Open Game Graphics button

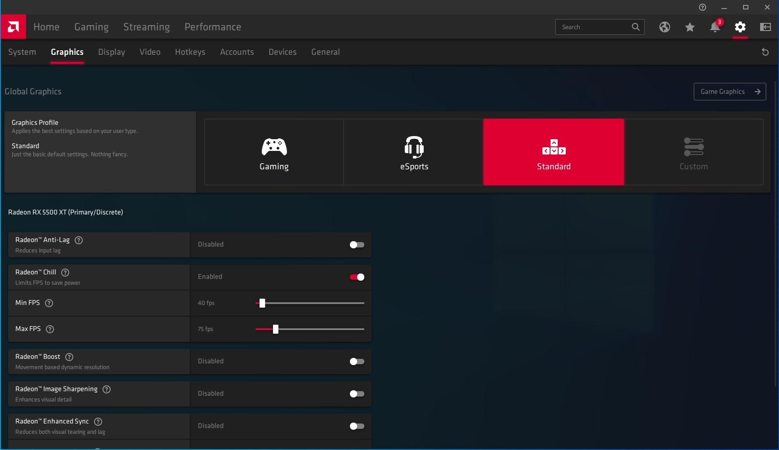pyautogui.click(x=729, y=92)
